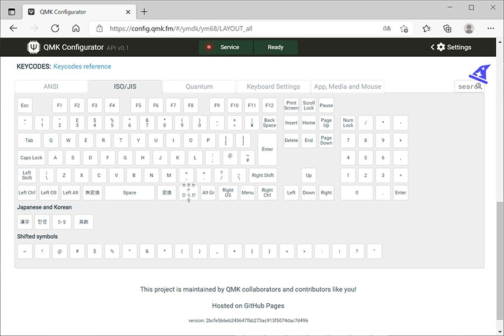Open browser settings and more menu
This screenshot has width=504, height=336.
(491, 28)
